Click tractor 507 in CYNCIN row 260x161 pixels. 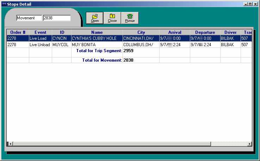[246, 38]
